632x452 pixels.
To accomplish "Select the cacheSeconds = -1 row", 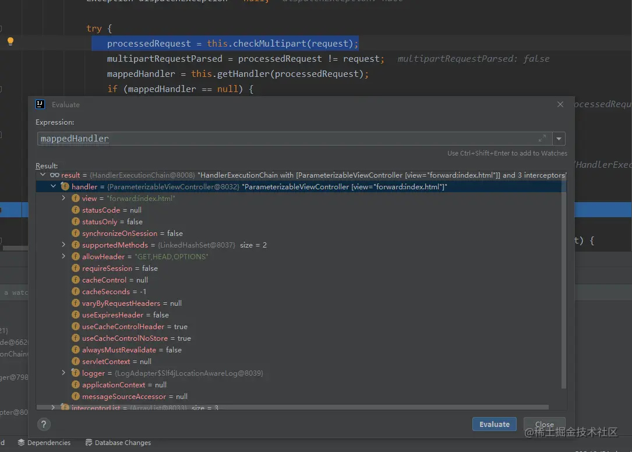I will pyautogui.click(x=299, y=291).
